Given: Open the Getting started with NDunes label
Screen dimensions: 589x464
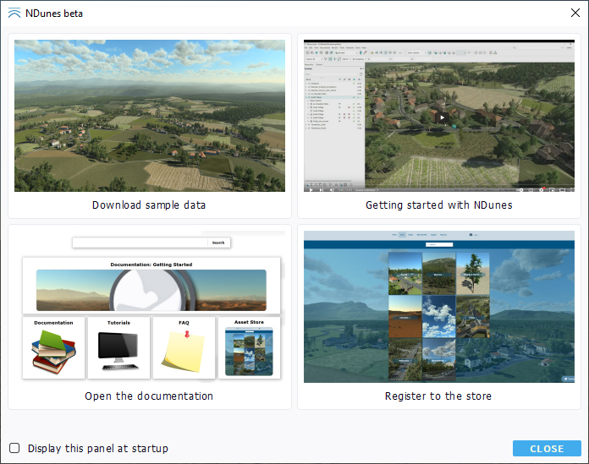Looking at the screenshot, I should (438, 205).
